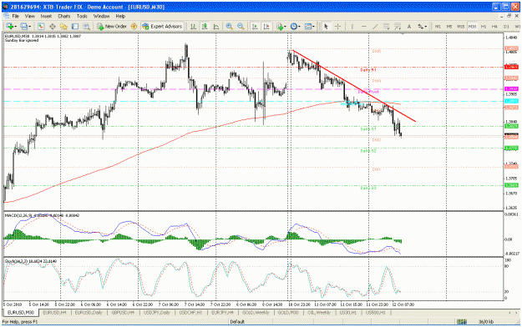Switch to the USDCHF,H1 chart tab
The height and width of the screenshot is (327, 522).
click(x=190, y=313)
